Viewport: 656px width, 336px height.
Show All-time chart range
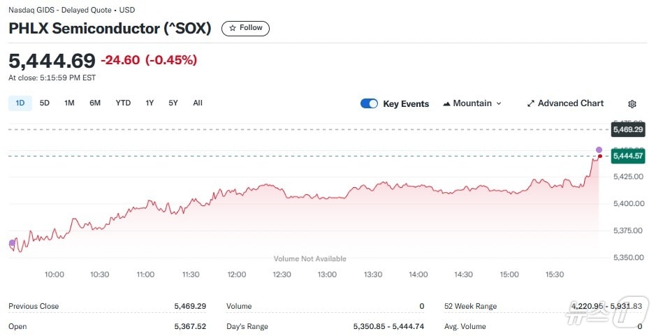click(x=198, y=103)
